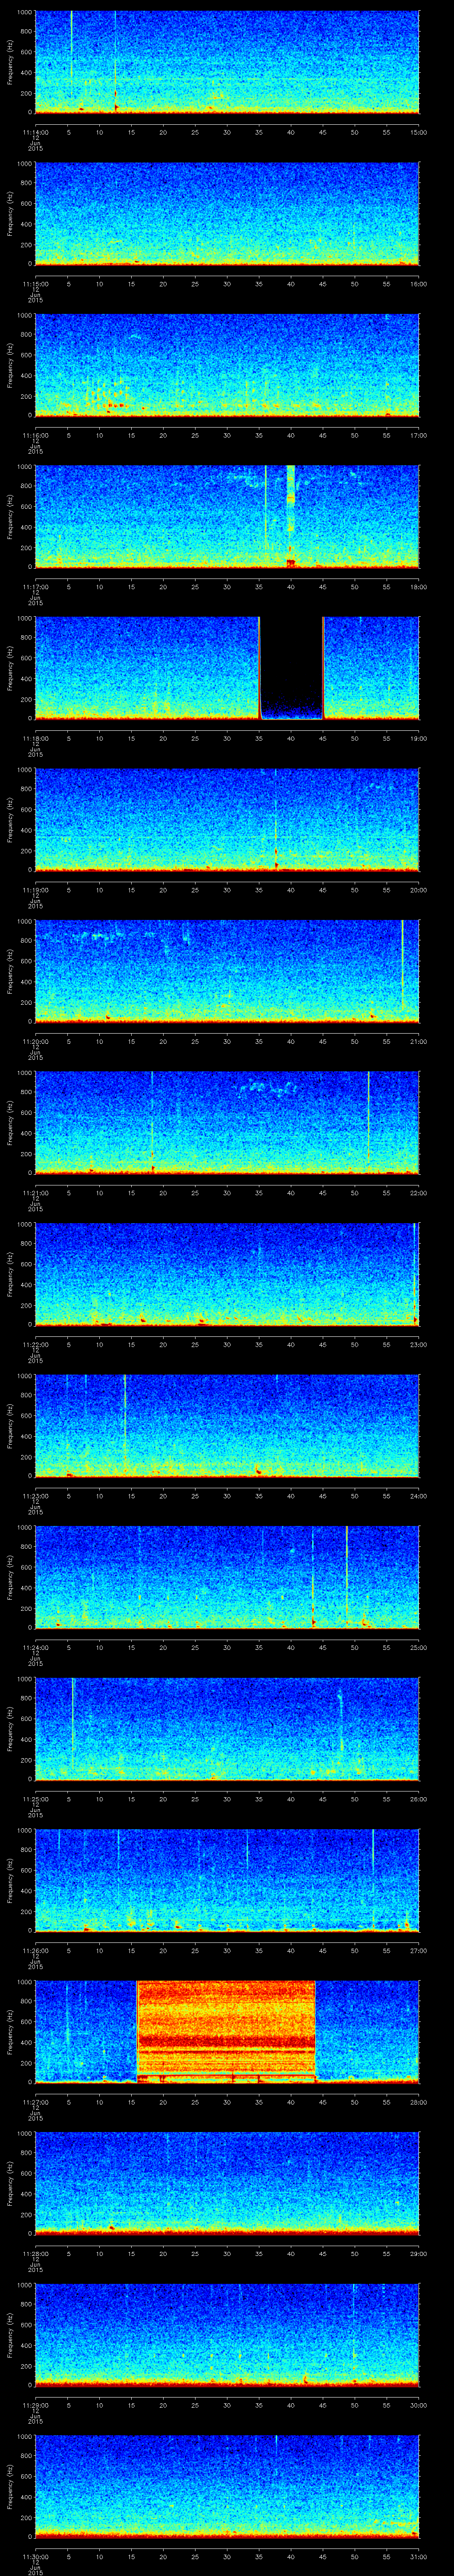Click the 18:00 end time label

419,587
